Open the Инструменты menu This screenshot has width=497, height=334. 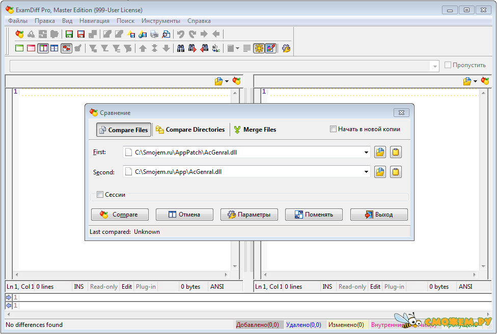(x=161, y=21)
